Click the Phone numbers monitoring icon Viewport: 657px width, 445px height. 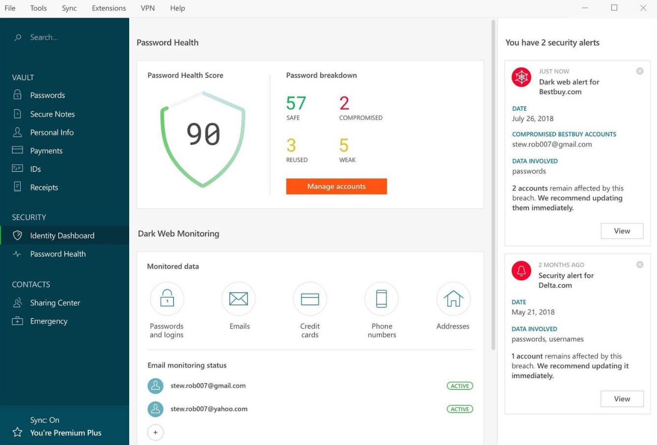point(382,298)
